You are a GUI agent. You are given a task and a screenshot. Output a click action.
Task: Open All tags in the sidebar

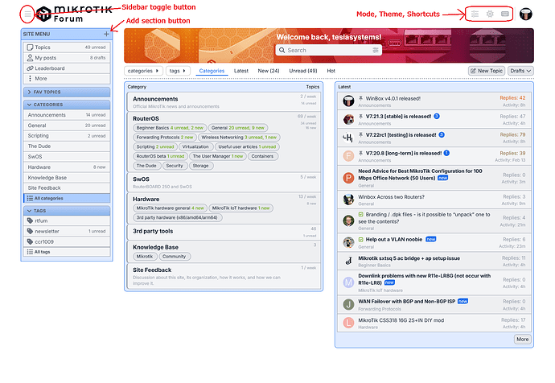pyautogui.click(x=67, y=252)
